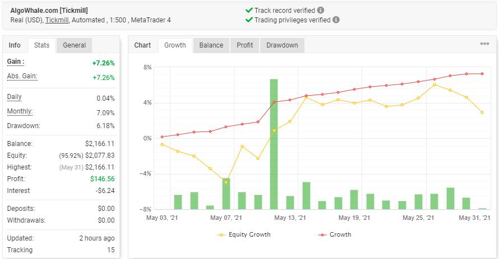The width and height of the screenshot is (499, 259).
Task: Open the General info tab
Action: pyautogui.click(x=74, y=45)
